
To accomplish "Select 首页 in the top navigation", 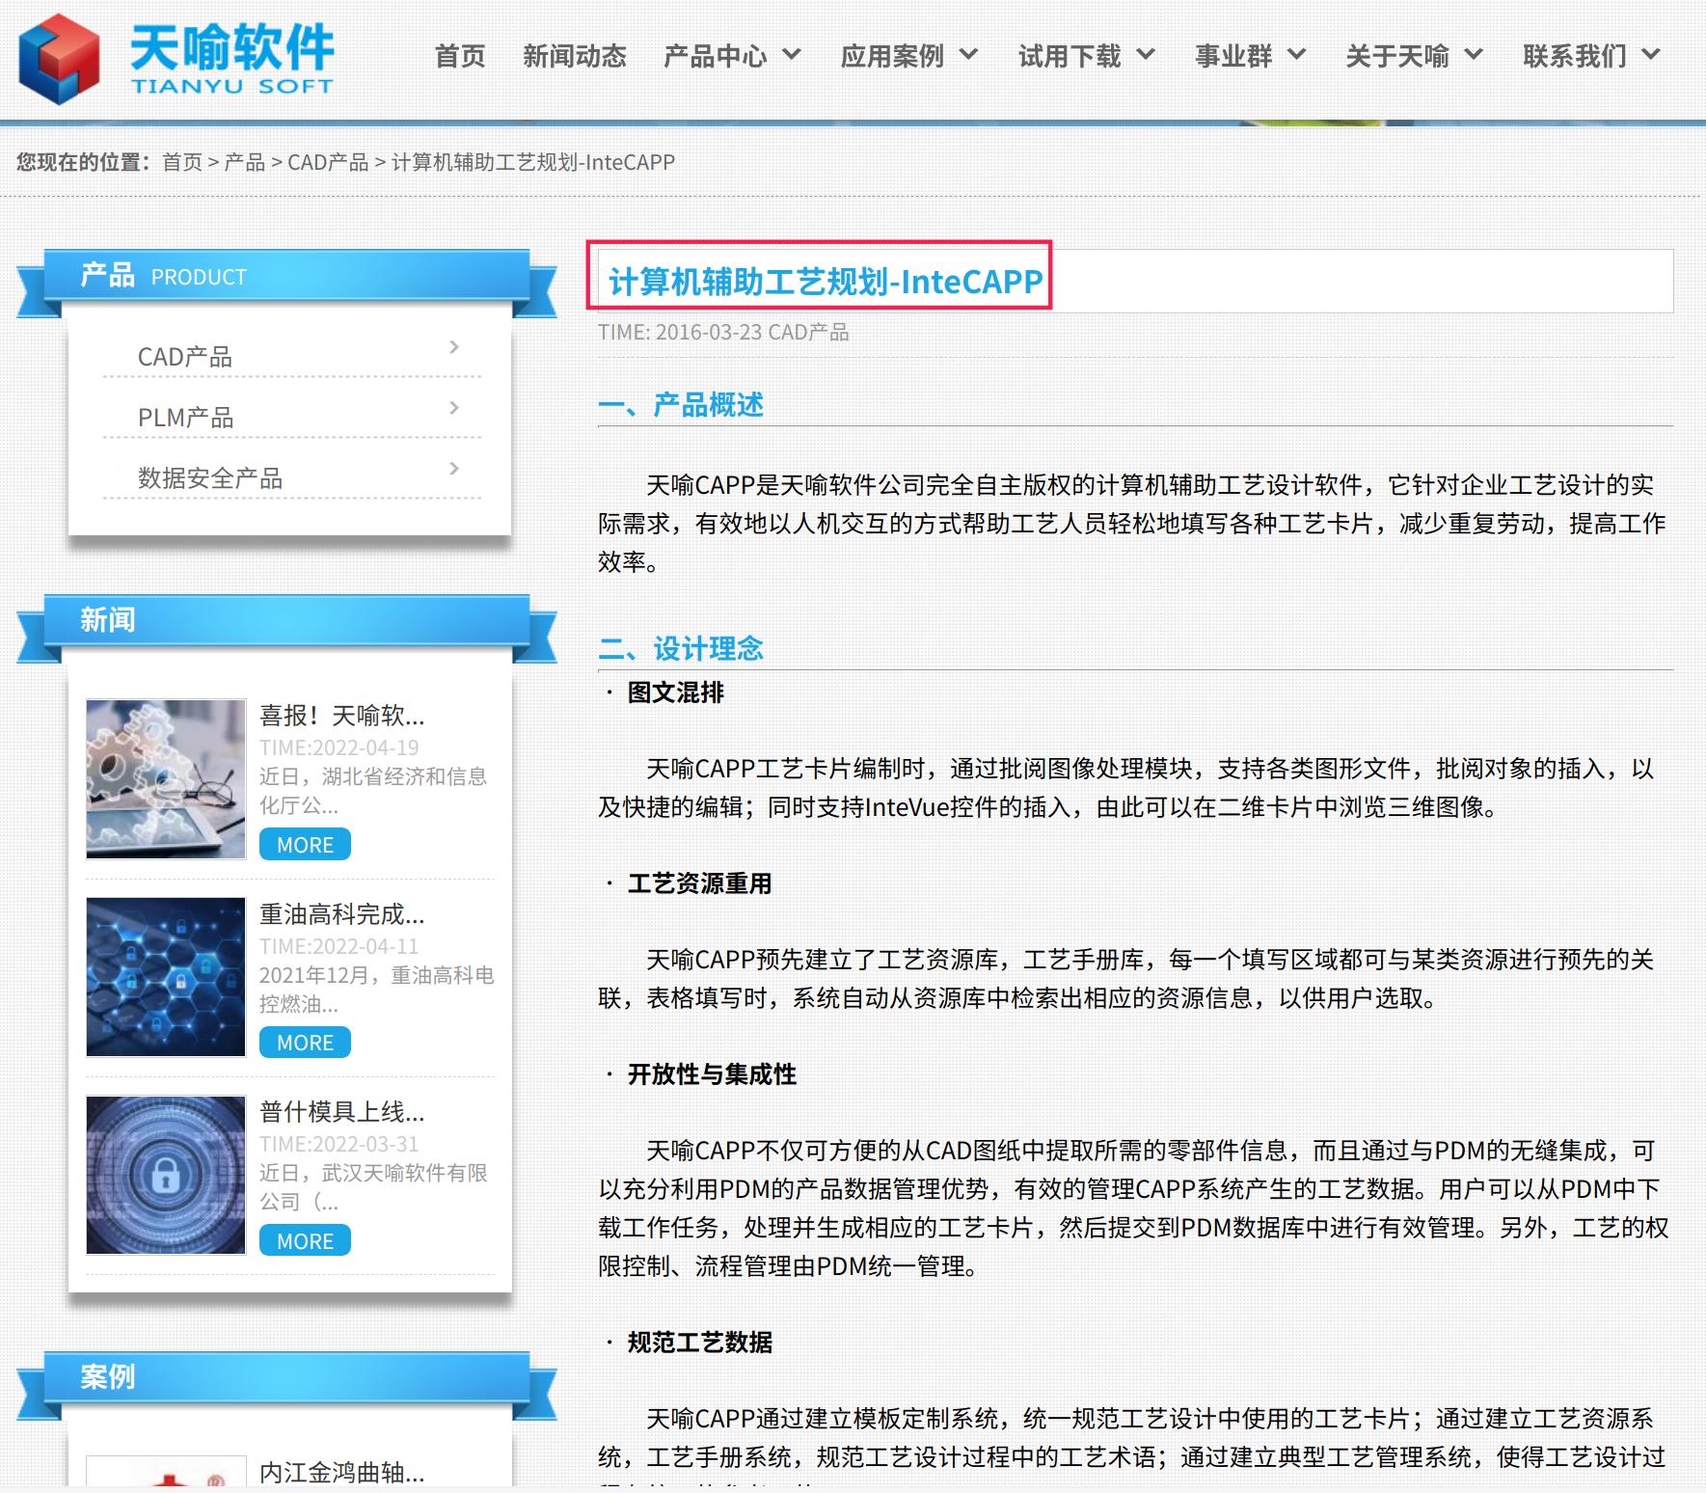I will click(x=459, y=56).
